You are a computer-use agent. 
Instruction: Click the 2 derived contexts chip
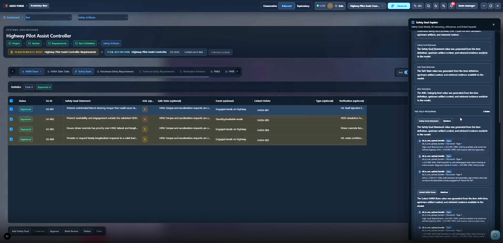(x=221, y=52)
